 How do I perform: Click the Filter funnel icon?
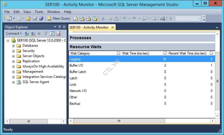[x=45, y=34]
